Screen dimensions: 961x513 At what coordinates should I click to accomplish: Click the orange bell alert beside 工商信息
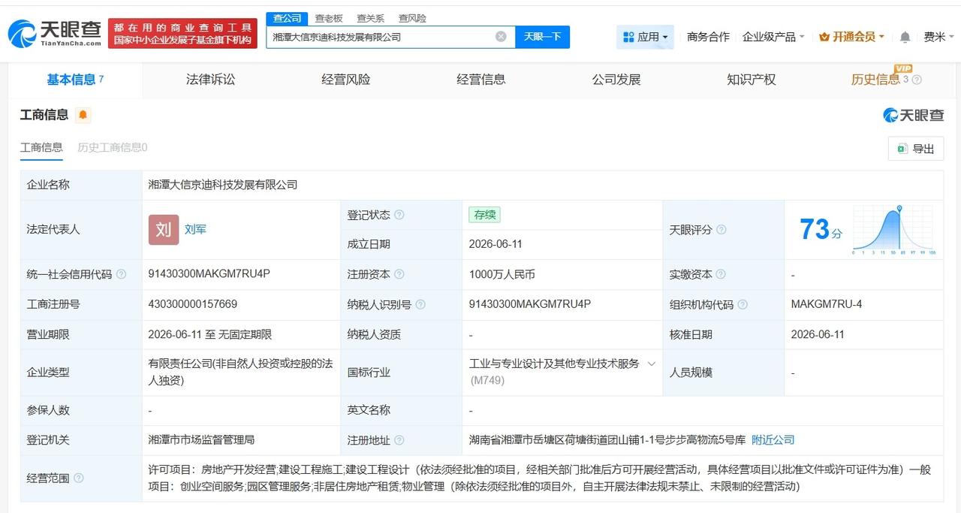pyautogui.click(x=83, y=115)
